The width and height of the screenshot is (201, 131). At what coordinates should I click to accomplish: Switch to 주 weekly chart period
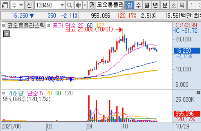point(138,5)
